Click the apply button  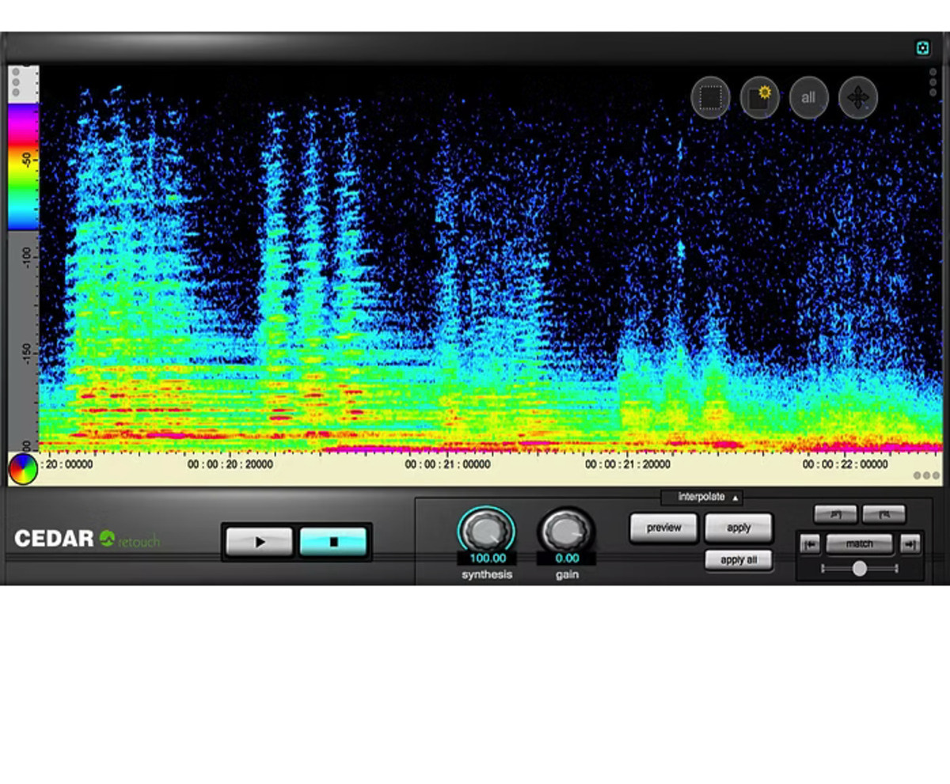pos(738,528)
